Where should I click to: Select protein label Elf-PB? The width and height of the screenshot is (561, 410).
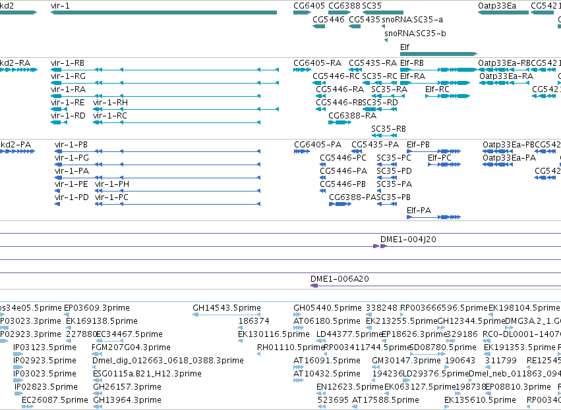(418, 145)
